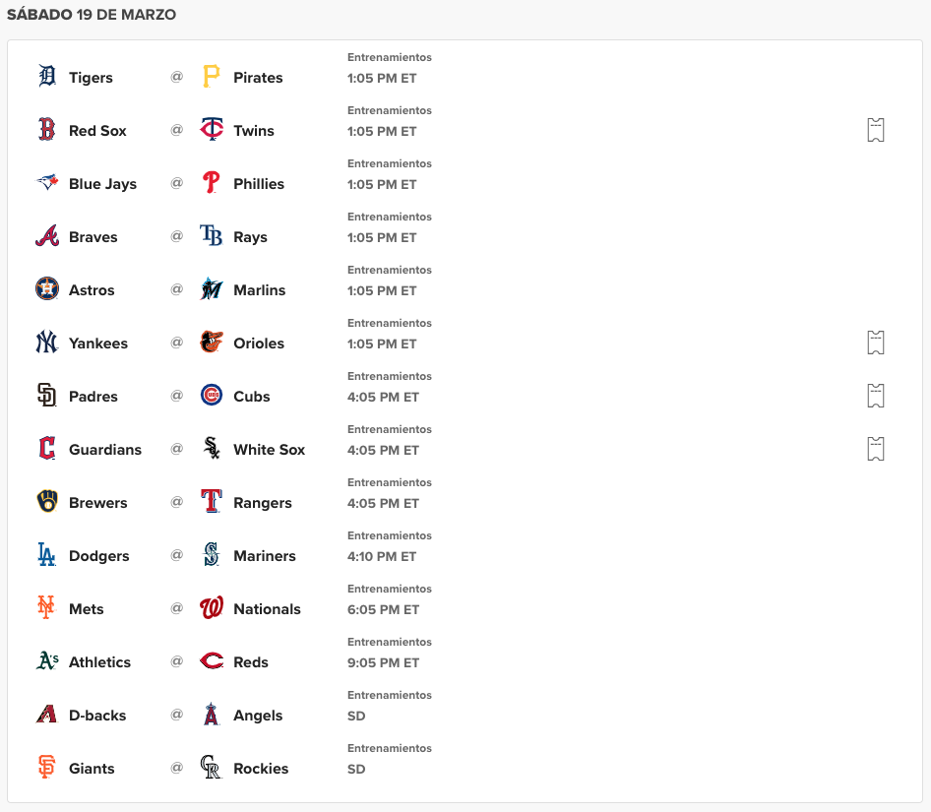Open ticket purchase for Padres at Cubs

click(x=875, y=395)
